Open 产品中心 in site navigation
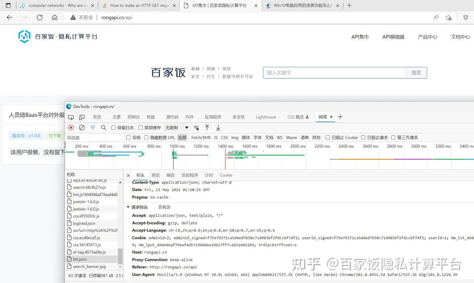 click(x=427, y=37)
